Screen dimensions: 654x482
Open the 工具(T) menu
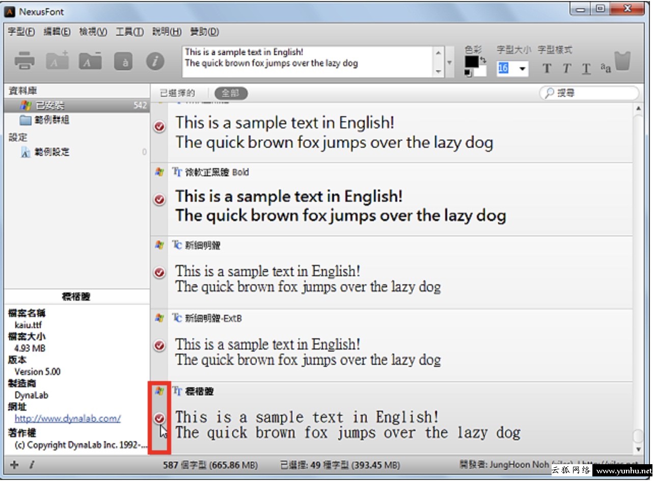coord(129,32)
